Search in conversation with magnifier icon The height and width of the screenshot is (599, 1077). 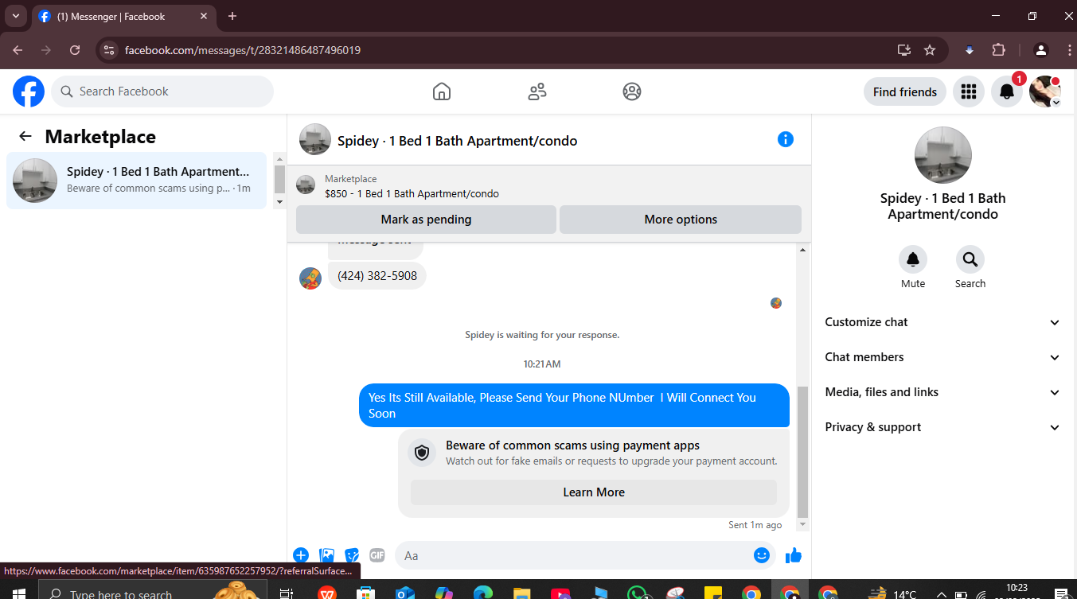tap(970, 259)
